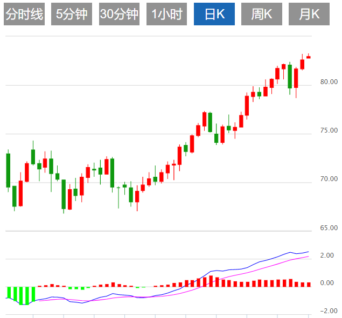342x318 pixels.
Task: Click the -2.00 MACD axis label
Action: click(329, 311)
